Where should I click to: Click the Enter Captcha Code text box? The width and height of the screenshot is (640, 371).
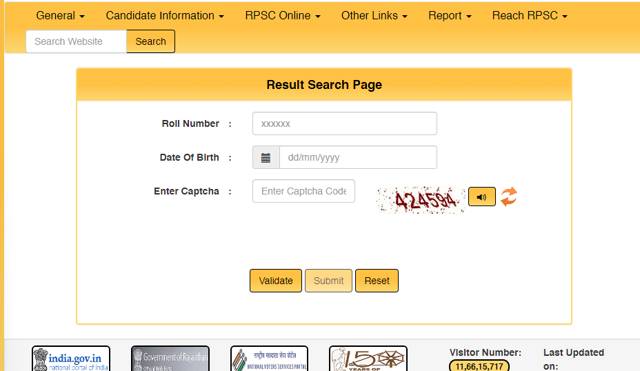(303, 191)
